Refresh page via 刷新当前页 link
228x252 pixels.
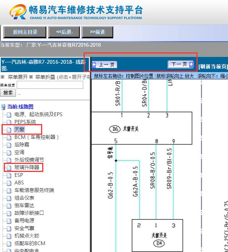point(213,66)
